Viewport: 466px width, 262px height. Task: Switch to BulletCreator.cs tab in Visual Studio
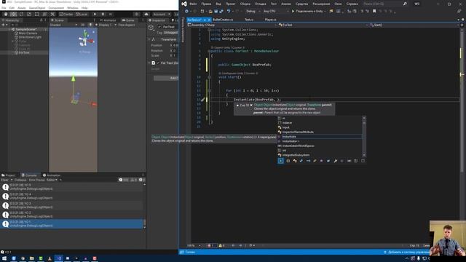223,20
